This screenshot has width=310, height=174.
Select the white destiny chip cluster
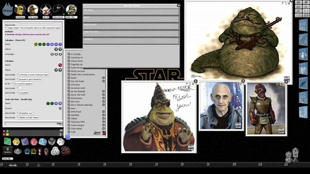[x=55, y=151]
